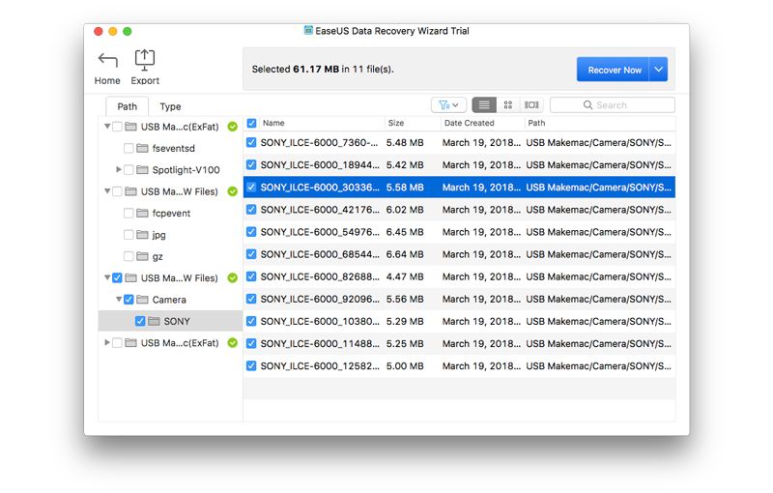Click the Path column header
This screenshot has height=493, width=773.
536,124
